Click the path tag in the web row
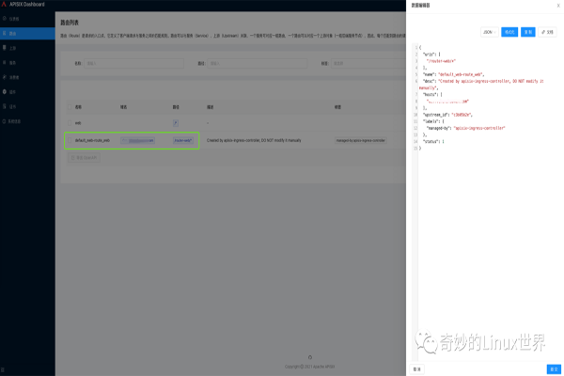This screenshot has width=564, height=376. pyautogui.click(x=176, y=123)
